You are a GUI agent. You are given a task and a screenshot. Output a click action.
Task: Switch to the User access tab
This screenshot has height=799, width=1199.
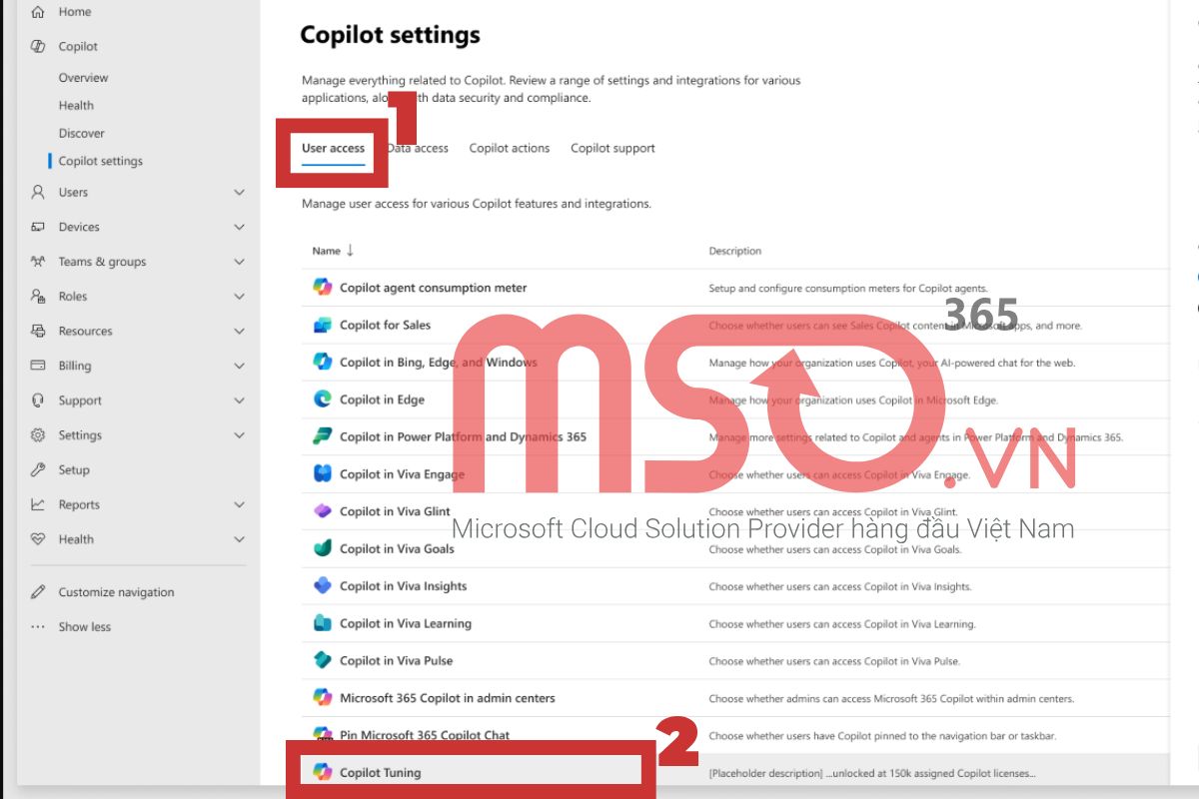(333, 148)
